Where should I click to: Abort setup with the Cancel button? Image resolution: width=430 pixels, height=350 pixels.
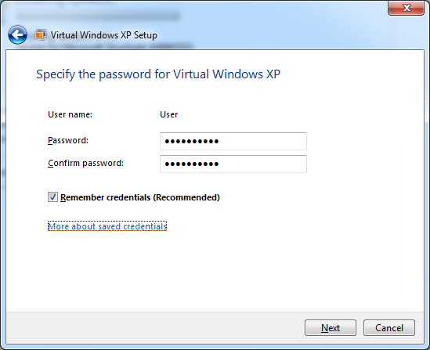point(389,327)
